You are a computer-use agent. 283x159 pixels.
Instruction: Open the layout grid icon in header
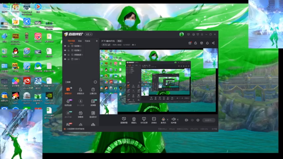[201, 43]
